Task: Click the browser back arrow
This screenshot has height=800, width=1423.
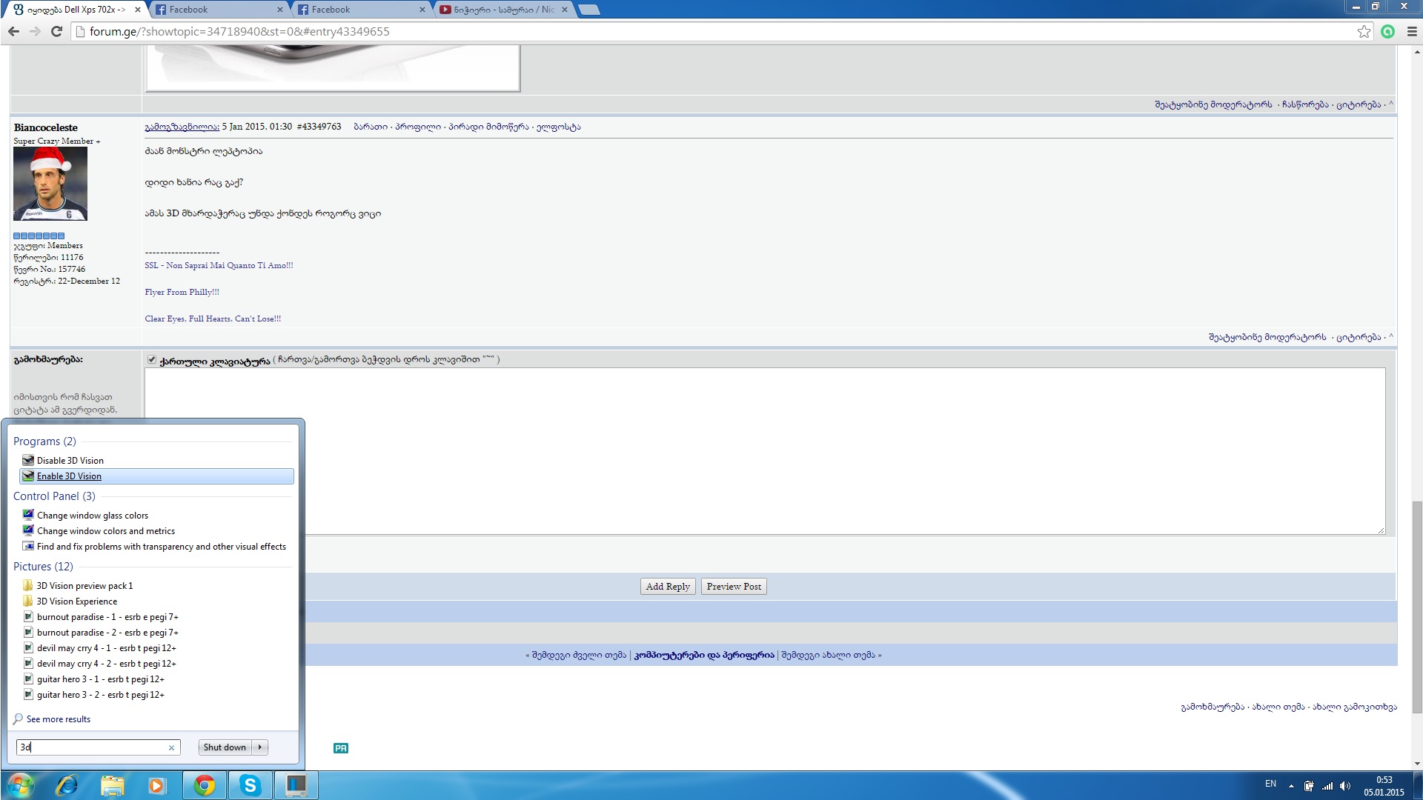Action: (x=13, y=31)
